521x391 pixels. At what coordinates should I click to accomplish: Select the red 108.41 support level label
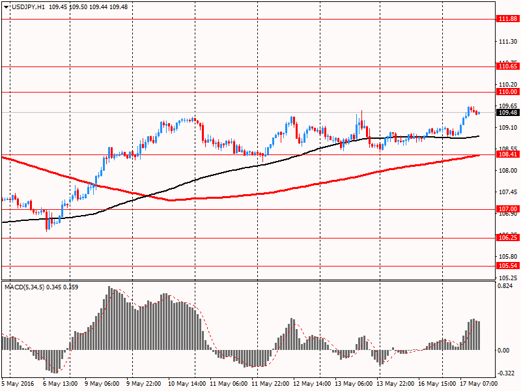[507, 154]
